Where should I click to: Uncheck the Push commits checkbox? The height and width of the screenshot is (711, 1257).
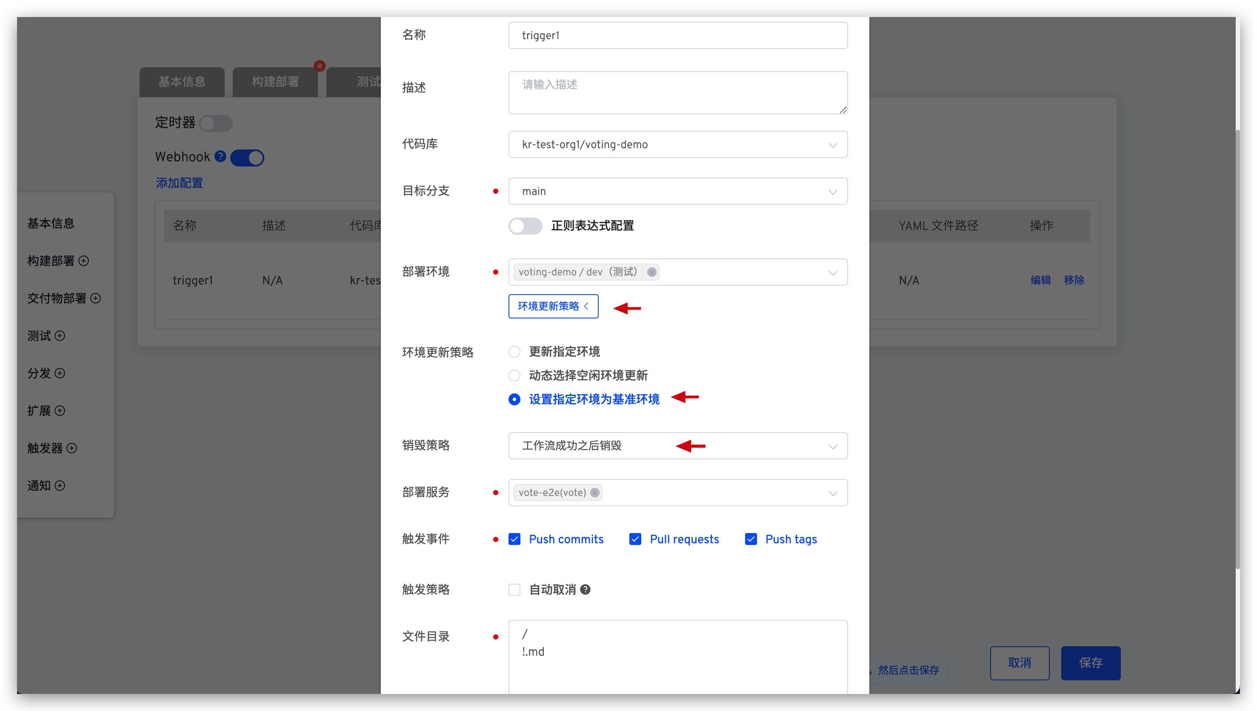point(514,539)
